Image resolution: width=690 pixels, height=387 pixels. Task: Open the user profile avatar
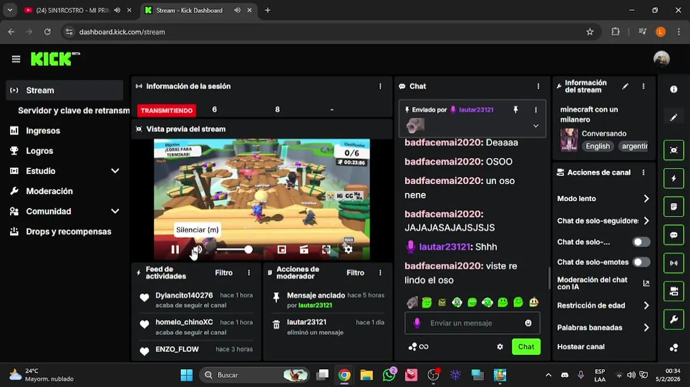pos(662,59)
